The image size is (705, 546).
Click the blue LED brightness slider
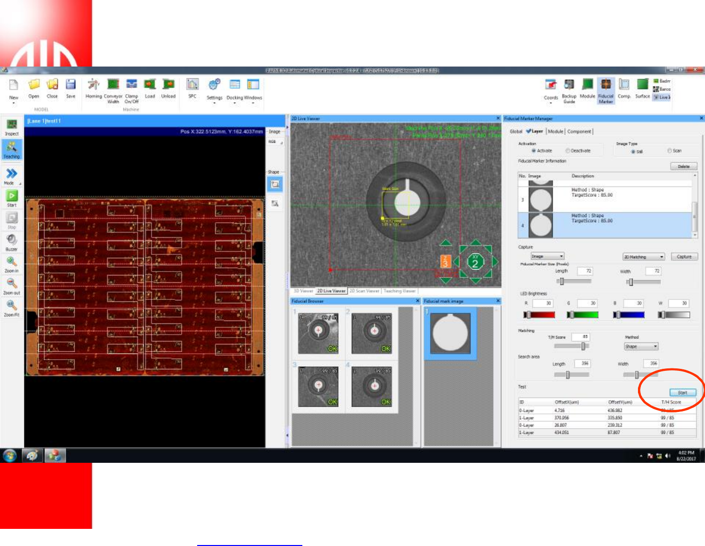click(x=629, y=315)
